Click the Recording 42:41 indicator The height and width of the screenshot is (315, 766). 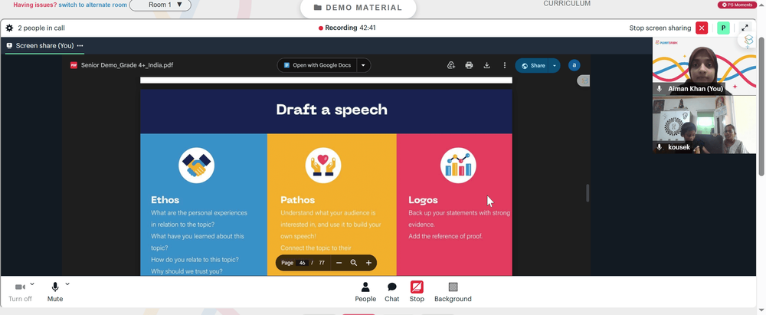point(347,28)
